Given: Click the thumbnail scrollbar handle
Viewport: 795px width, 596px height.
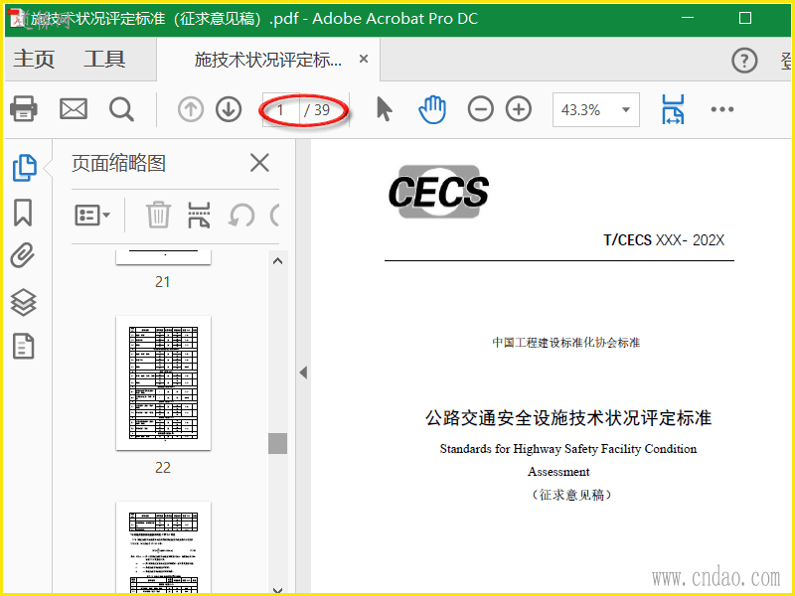Looking at the screenshot, I should click(278, 443).
